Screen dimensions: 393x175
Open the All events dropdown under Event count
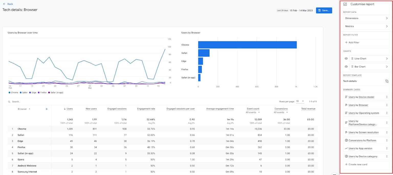pos(253,112)
